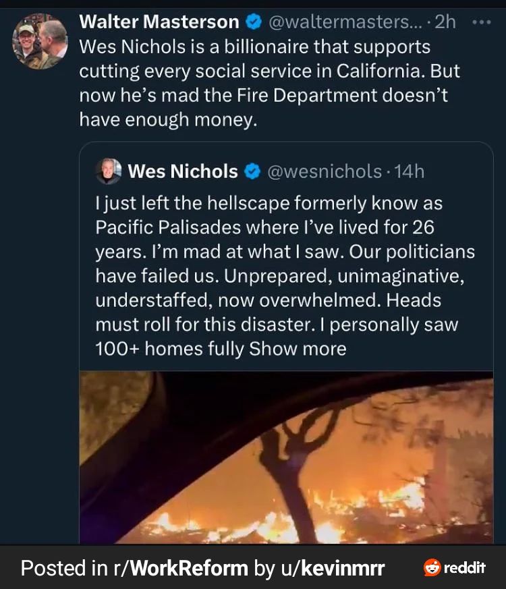Click the Reddit Snoo mascot icon
The image size is (506, 589).
(x=432, y=567)
